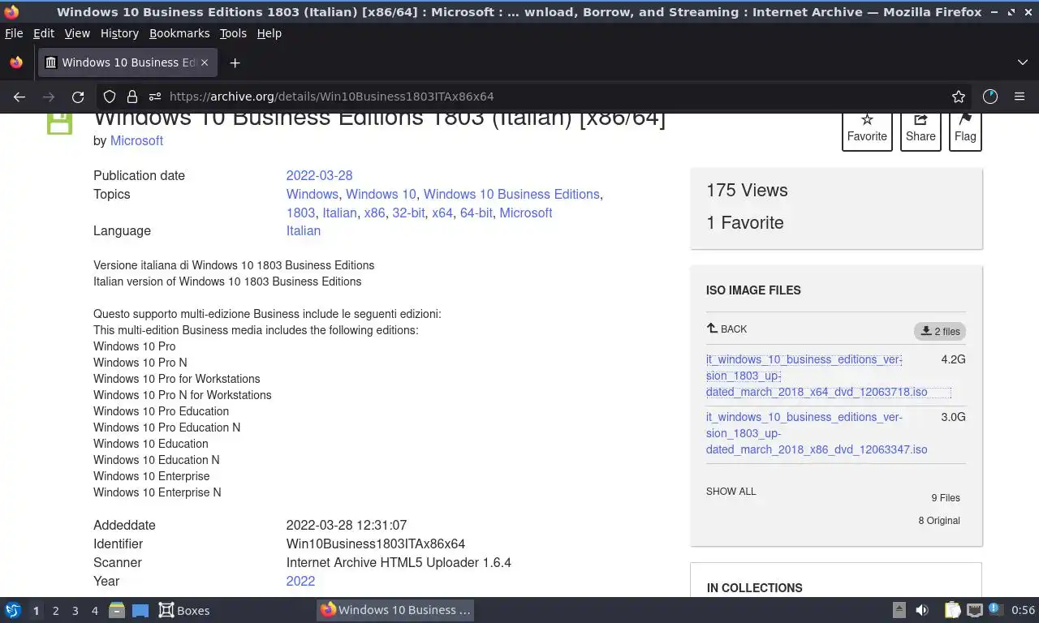This screenshot has height=623, width=1039.
Task: Open the Firefox hamburger application menu
Action: tap(1020, 97)
